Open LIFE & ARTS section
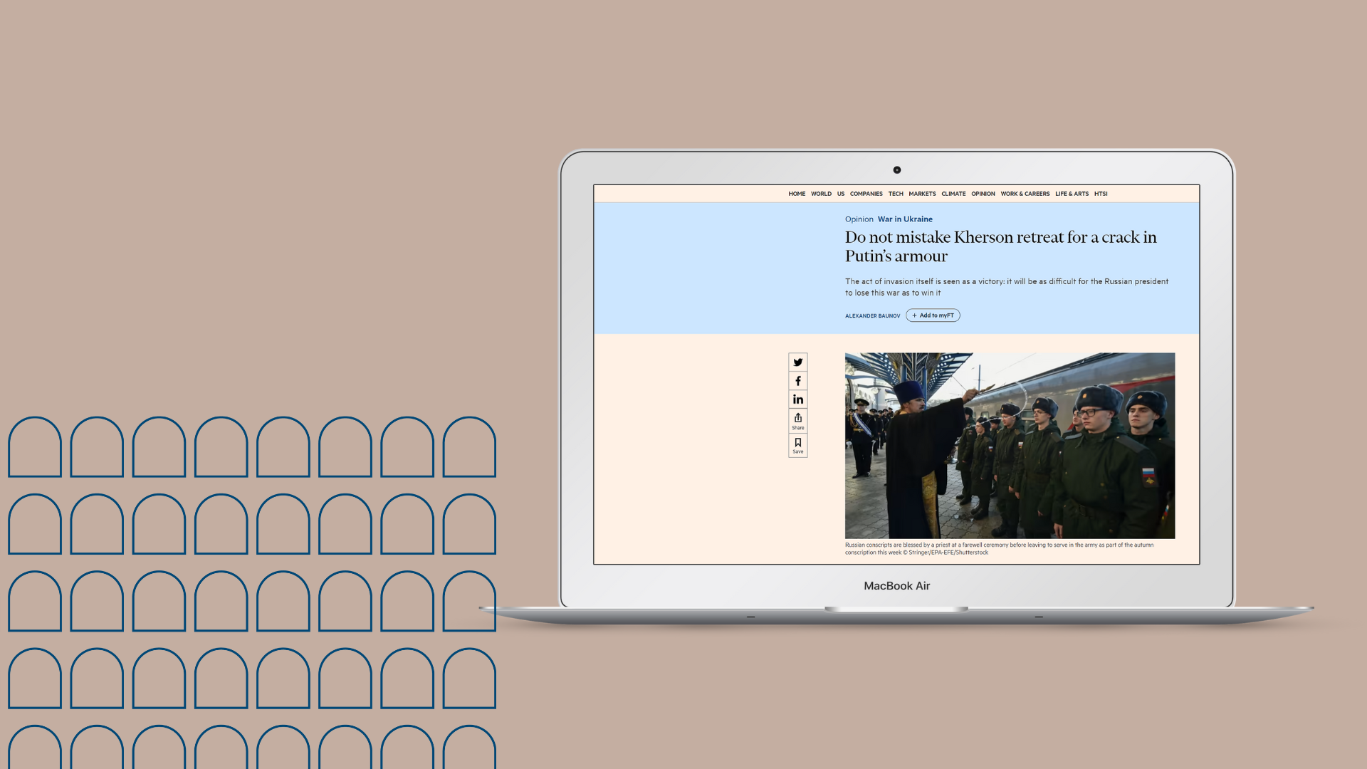Screen dimensions: 1367x769 [x=1072, y=194]
